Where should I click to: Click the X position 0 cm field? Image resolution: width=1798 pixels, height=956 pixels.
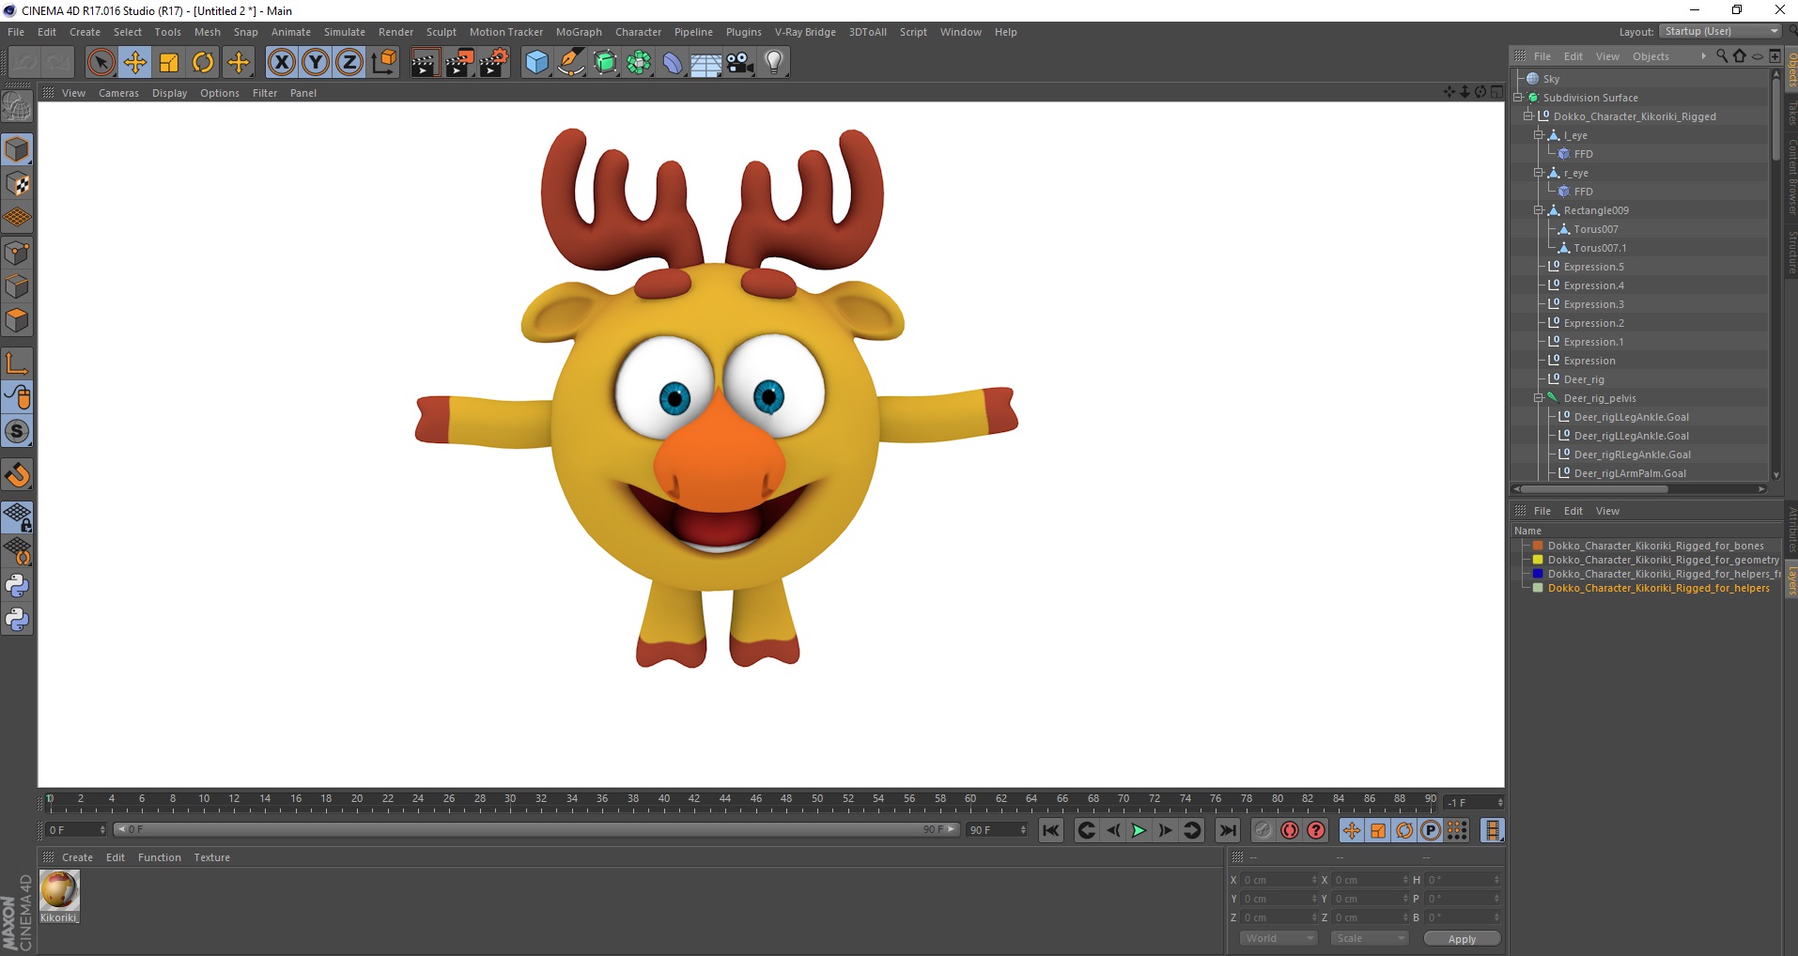pyautogui.click(x=1279, y=880)
